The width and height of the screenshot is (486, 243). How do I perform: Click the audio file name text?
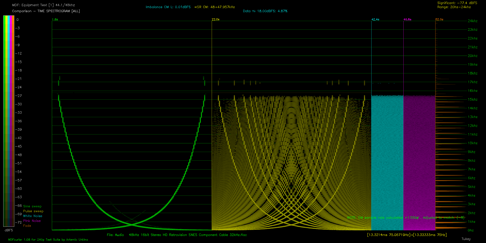(177, 235)
